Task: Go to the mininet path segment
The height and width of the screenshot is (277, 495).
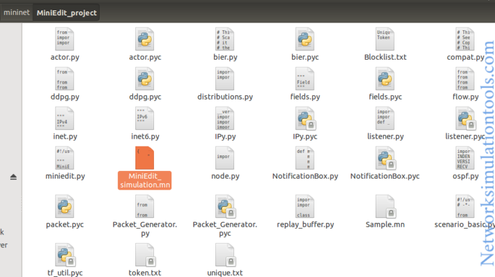Action: pyautogui.click(x=15, y=12)
